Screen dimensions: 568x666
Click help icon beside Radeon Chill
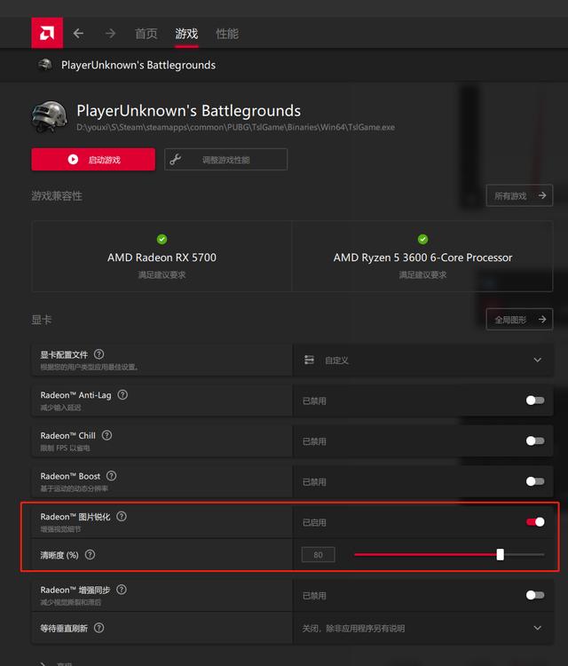click(107, 435)
